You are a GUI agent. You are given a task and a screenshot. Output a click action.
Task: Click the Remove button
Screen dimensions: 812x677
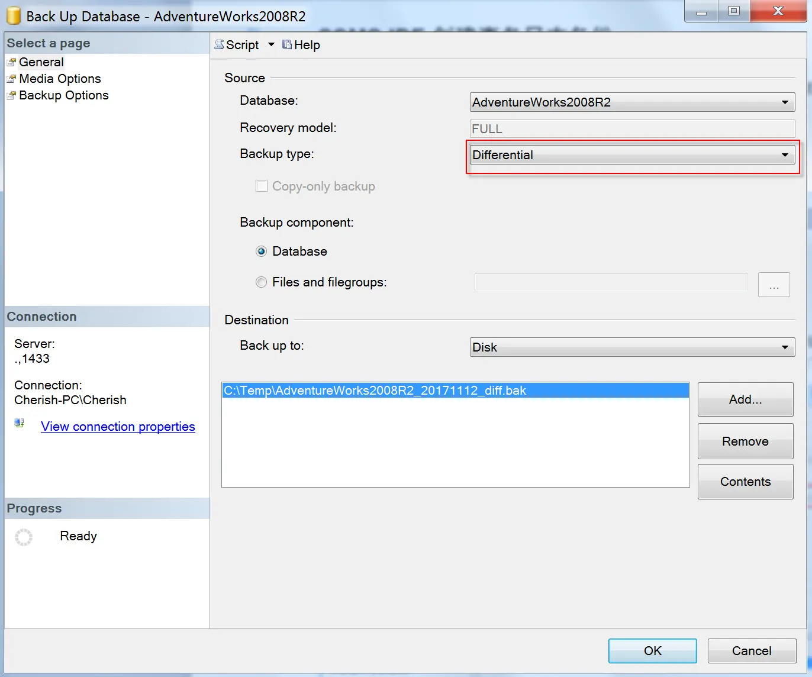click(x=746, y=441)
